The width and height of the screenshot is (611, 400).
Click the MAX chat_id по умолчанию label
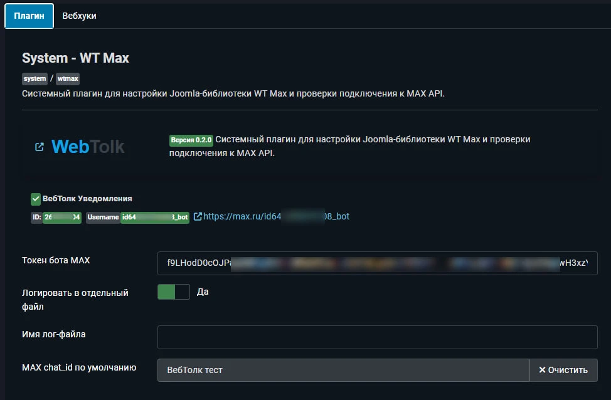[79, 367]
